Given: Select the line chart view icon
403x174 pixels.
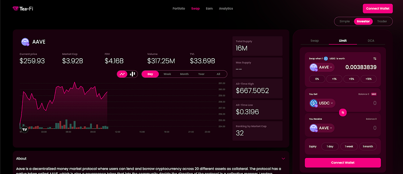Looking at the screenshot, I should pyautogui.click(x=122, y=74).
